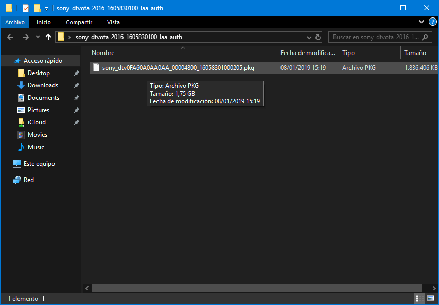Click the Forward navigation arrow
Image resolution: width=439 pixels, height=305 pixels.
(x=25, y=37)
